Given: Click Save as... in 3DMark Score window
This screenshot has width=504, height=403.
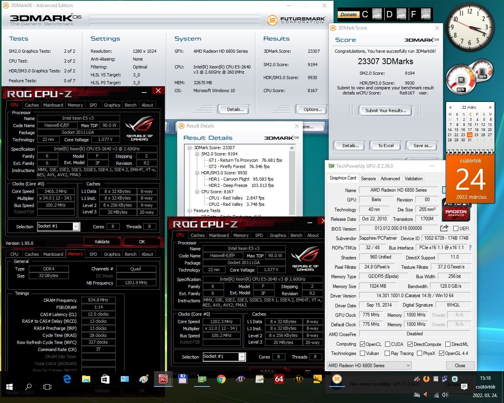Looking at the screenshot, I should [422, 146].
